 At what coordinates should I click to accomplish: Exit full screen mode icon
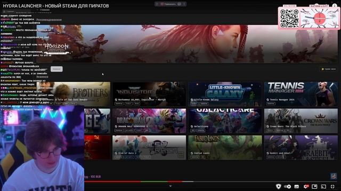pos(332,186)
